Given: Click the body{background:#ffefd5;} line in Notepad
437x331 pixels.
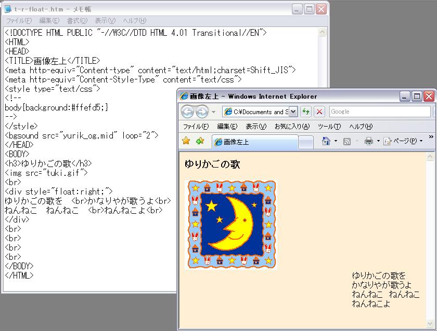Looking at the screenshot, I should click(x=57, y=107).
